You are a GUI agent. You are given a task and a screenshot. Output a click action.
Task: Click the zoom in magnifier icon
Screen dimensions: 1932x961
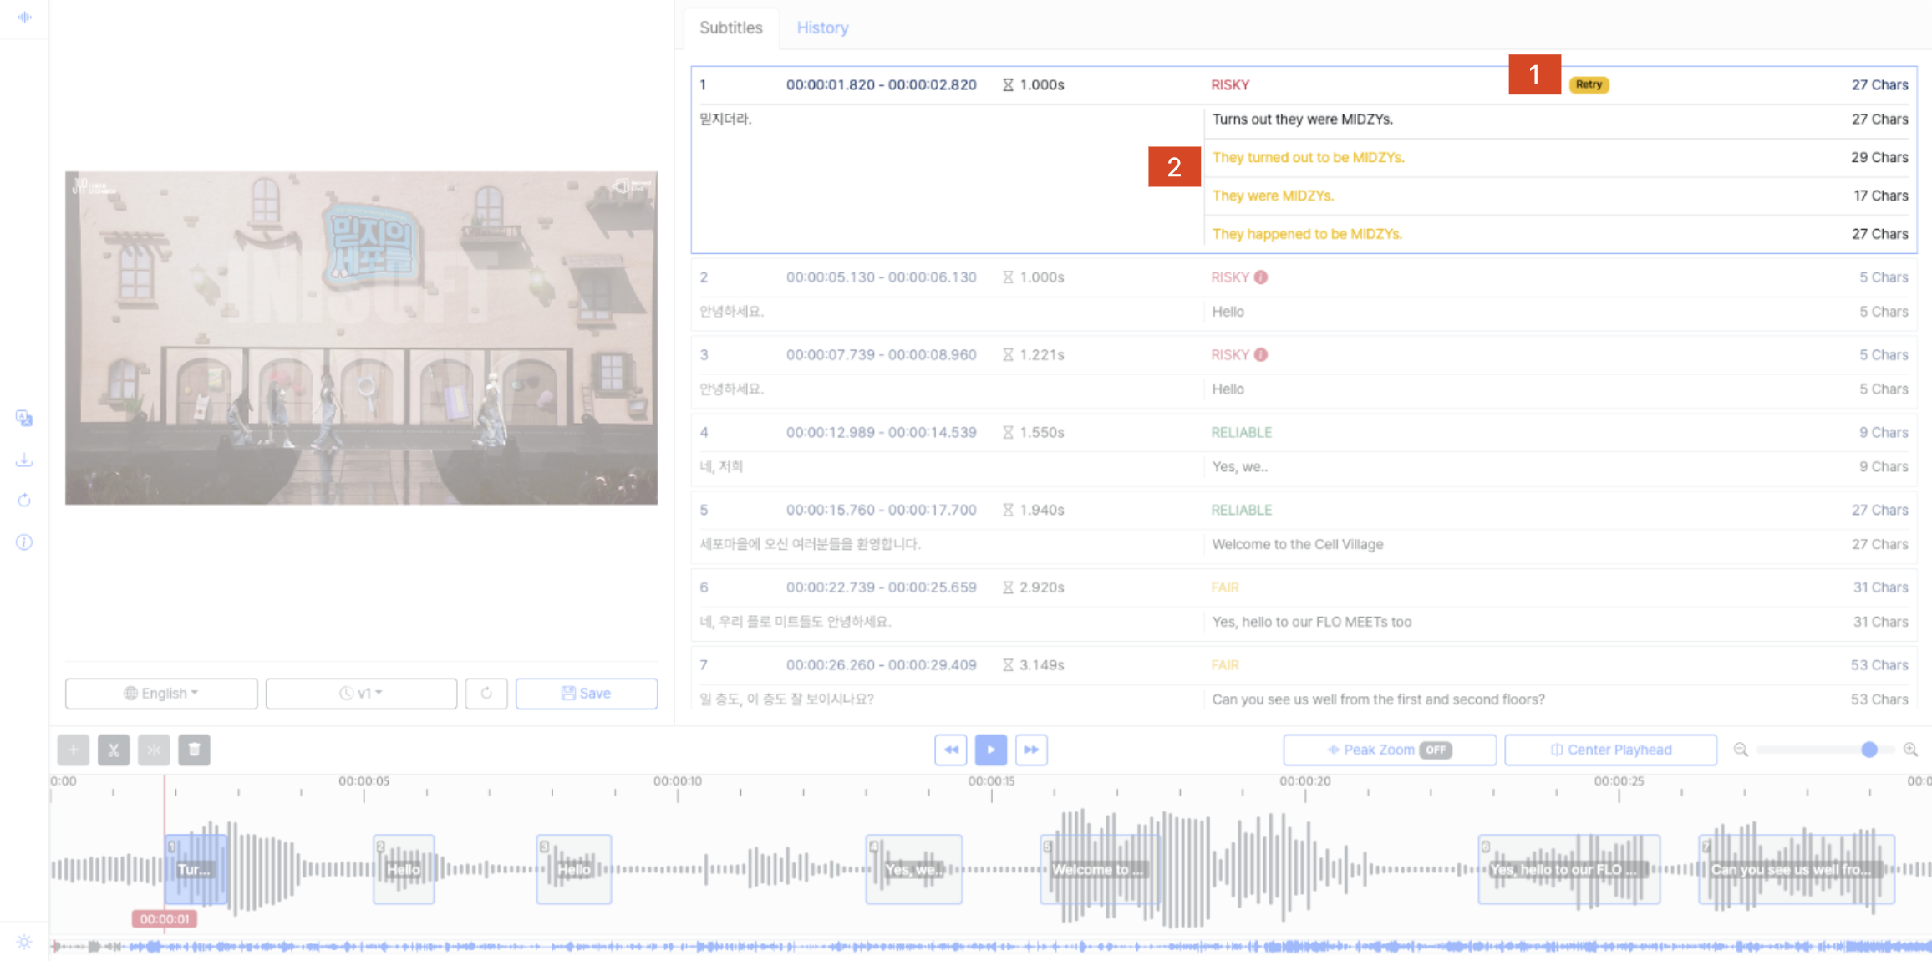coord(1911,750)
